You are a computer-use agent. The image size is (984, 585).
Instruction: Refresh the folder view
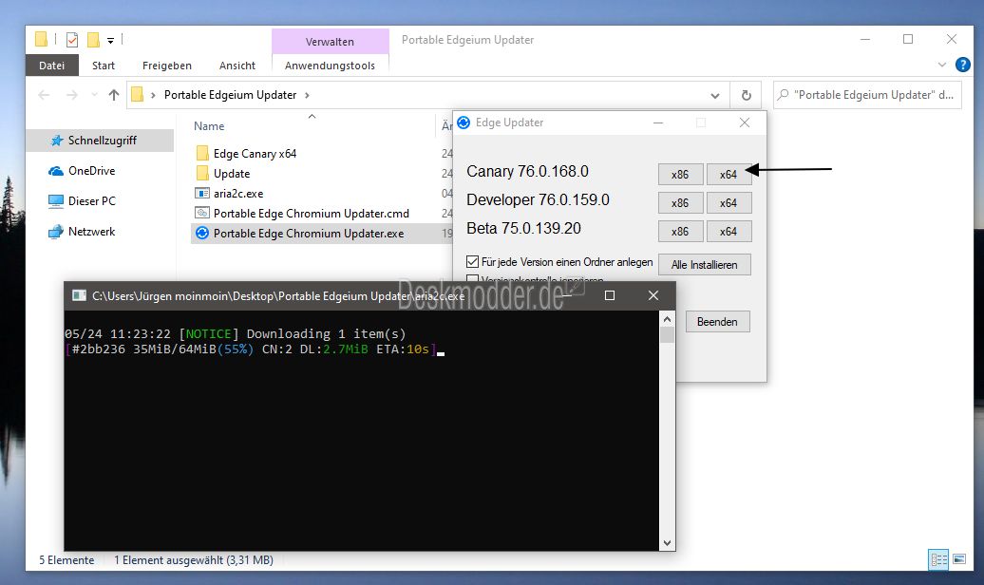coord(747,95)
